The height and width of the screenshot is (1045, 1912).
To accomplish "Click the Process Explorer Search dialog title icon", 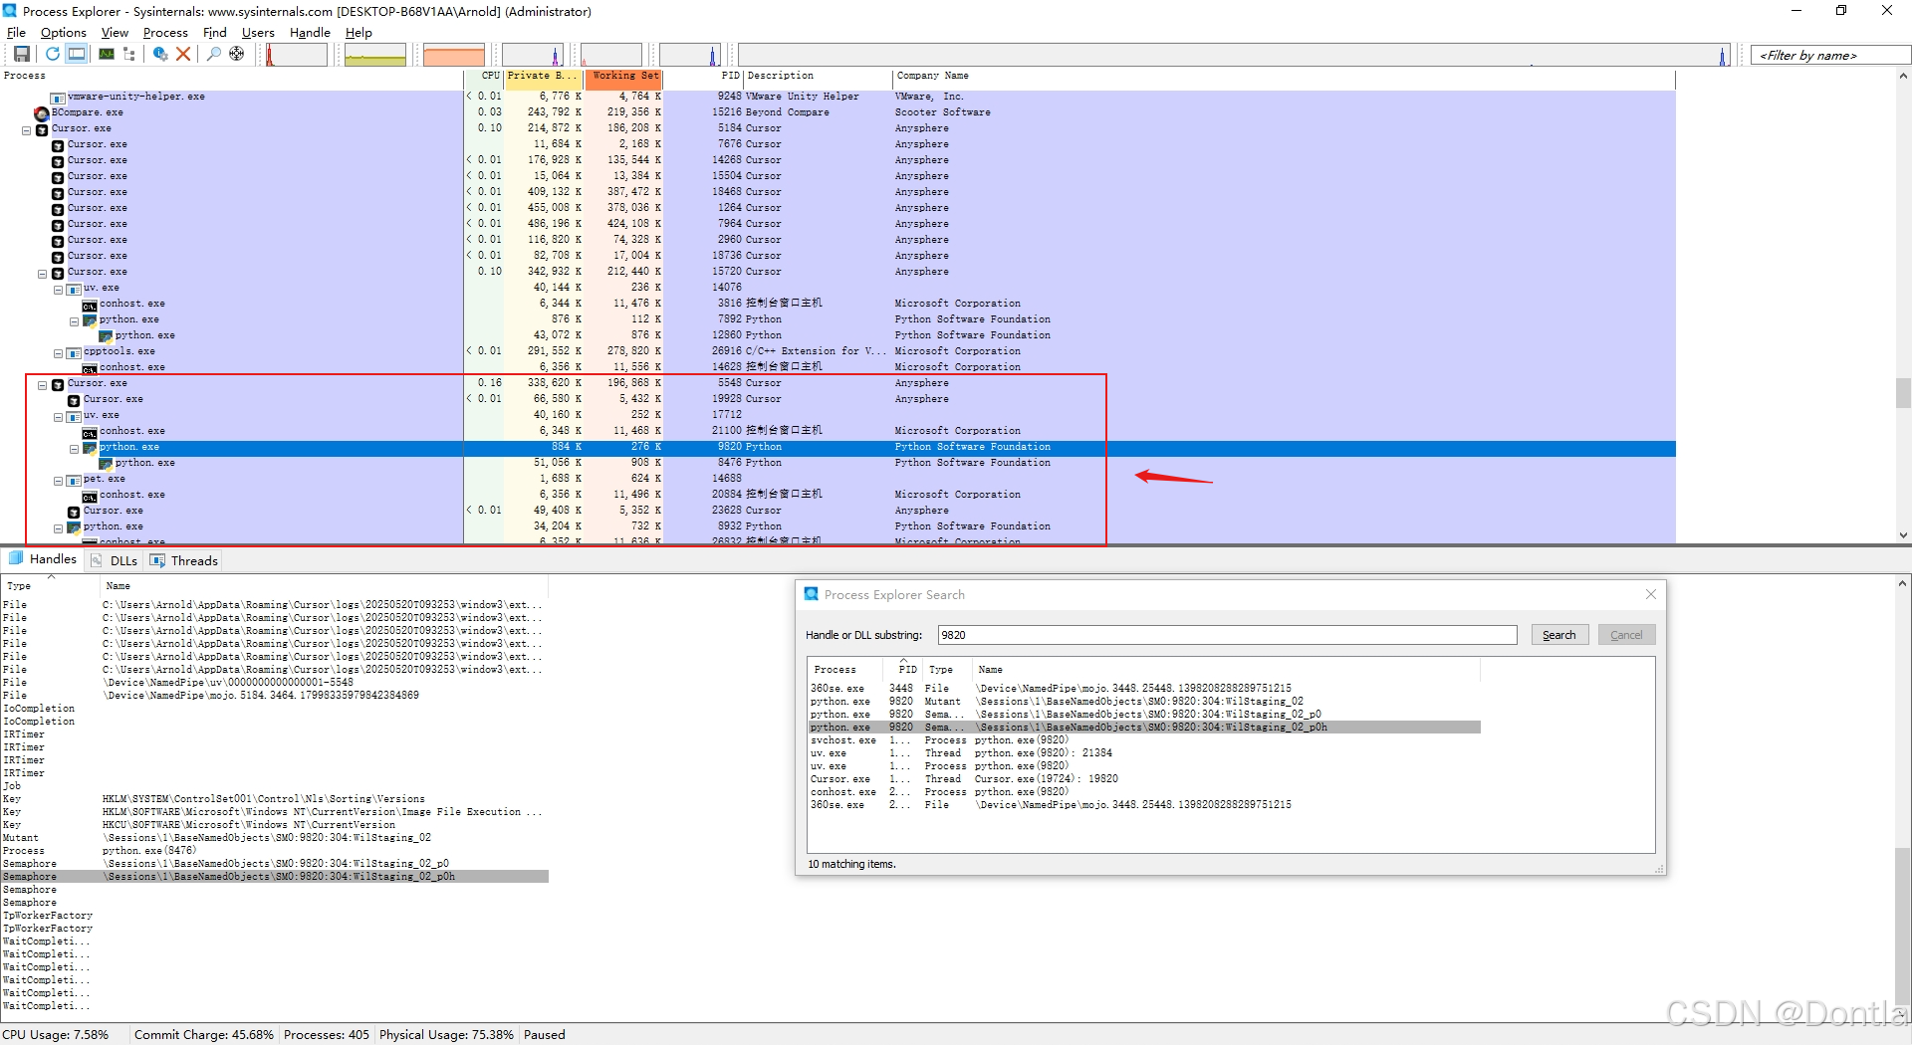I will (x=812, y=594).
